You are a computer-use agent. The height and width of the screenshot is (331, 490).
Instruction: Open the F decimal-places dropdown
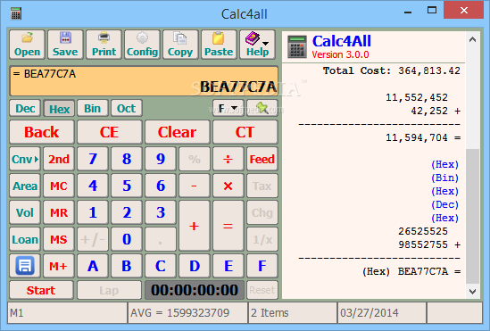[x=228, y=108]
